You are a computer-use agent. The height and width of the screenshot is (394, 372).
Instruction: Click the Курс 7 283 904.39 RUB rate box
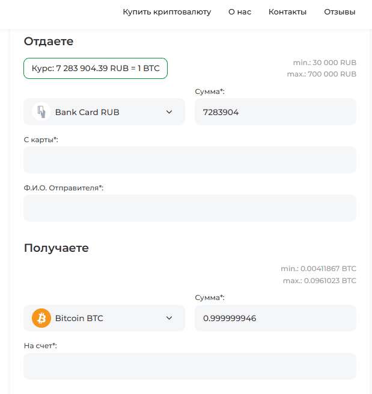pyautogui.click(x=96, y=68)
